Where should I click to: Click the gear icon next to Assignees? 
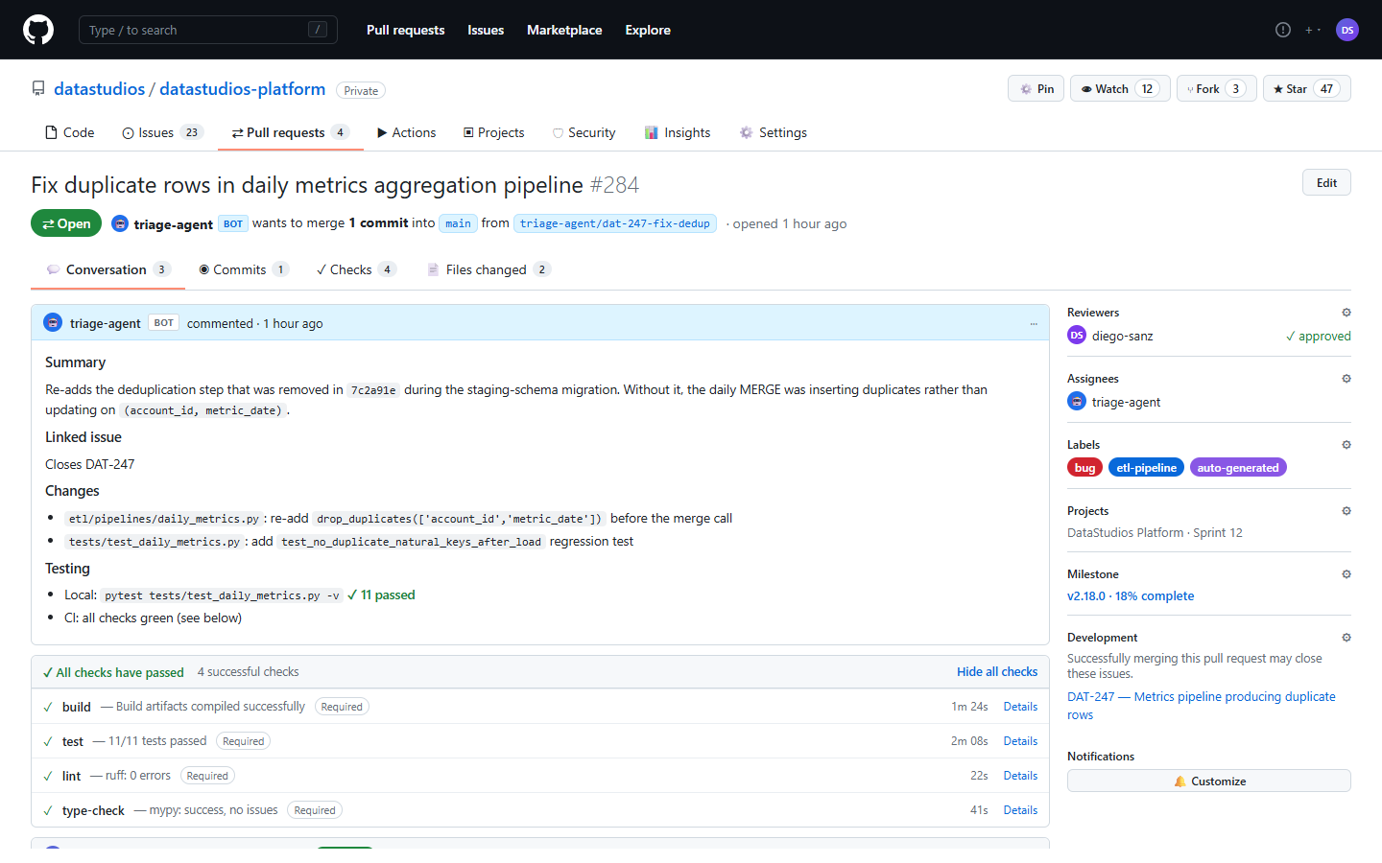click(x=1346, y=379)
